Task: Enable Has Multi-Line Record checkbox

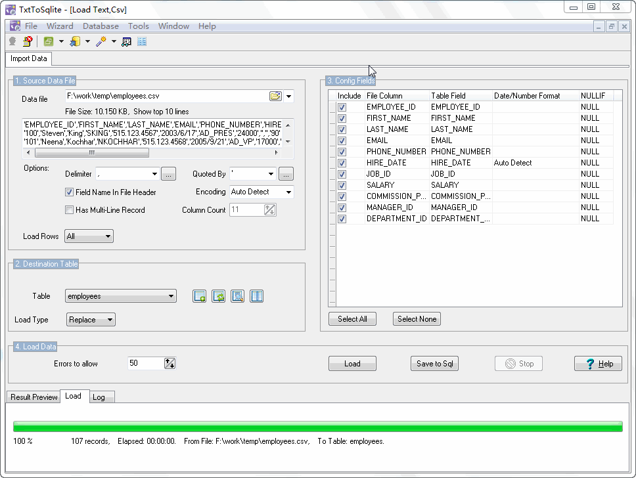Action: pyautogui.click(x=70, y=210)
